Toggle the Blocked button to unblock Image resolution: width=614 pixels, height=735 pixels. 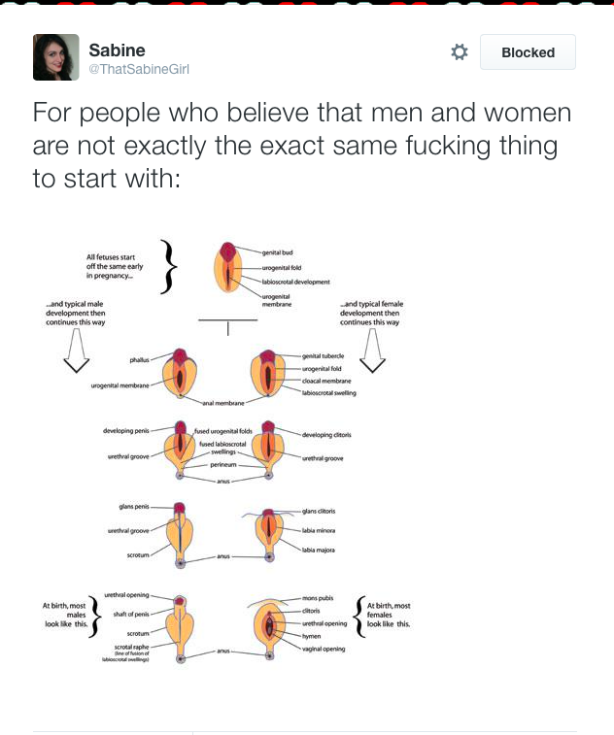[528, 52]
